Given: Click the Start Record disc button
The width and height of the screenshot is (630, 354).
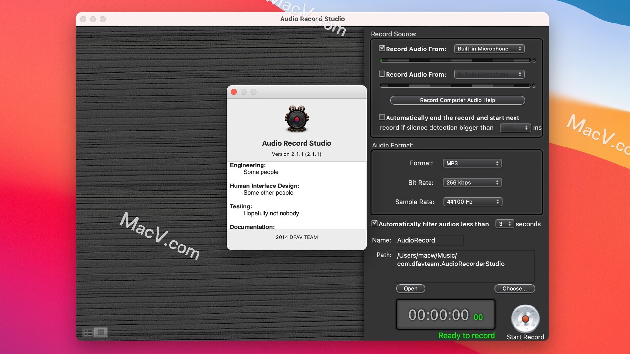Looking at the screenshot, I should pos(525,319).
